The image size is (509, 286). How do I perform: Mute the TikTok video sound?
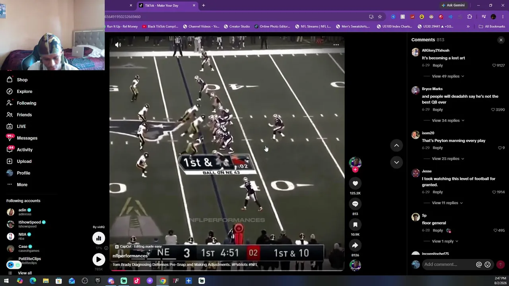click(118, 44)
